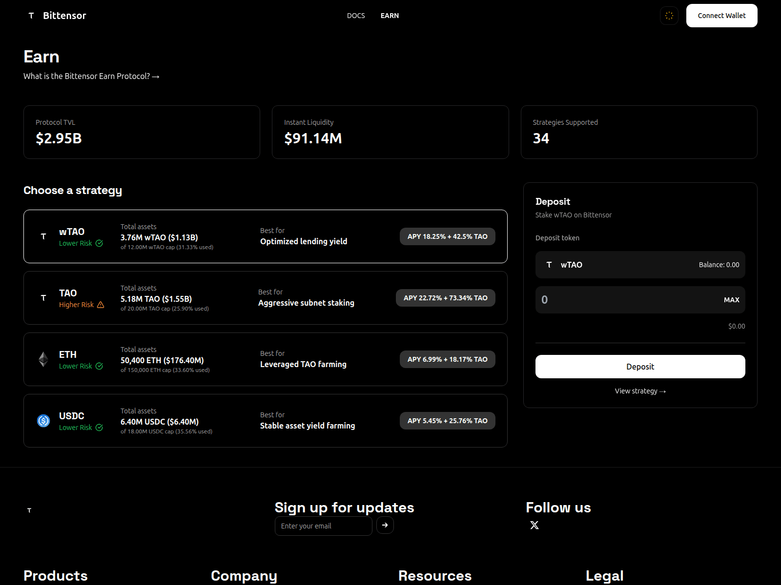781x585 pixels.
Task: Open 'What is the Bittensor Earn Protocol?' link
Action: click(x=91, y=76)
